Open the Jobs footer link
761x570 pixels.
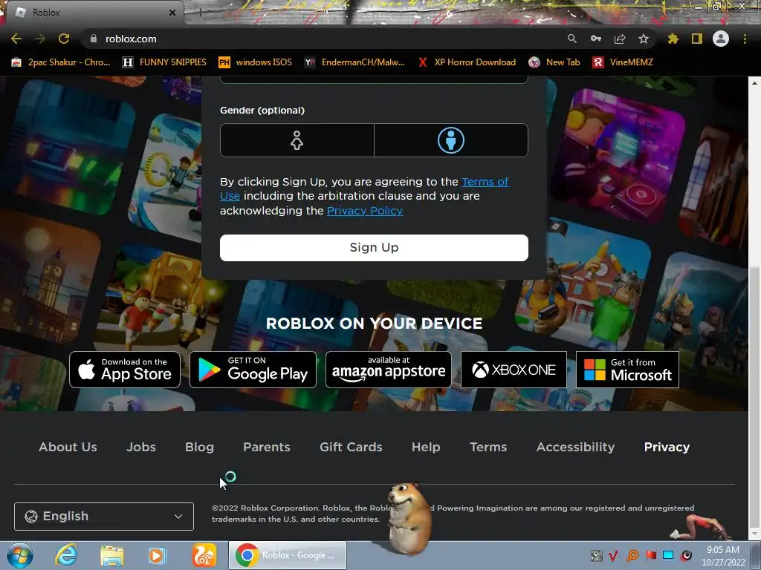[x=141, y=447]
